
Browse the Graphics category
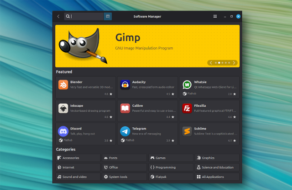pyautogui.click(x=217, y=158)
